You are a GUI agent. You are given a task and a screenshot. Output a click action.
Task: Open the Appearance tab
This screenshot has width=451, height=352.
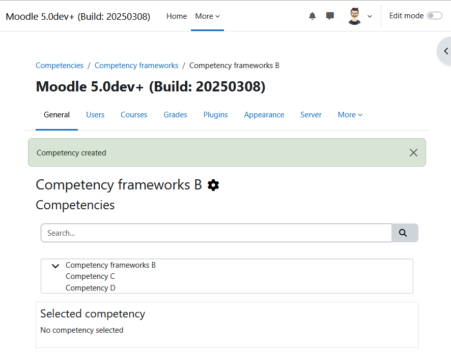tap(264, 115)
